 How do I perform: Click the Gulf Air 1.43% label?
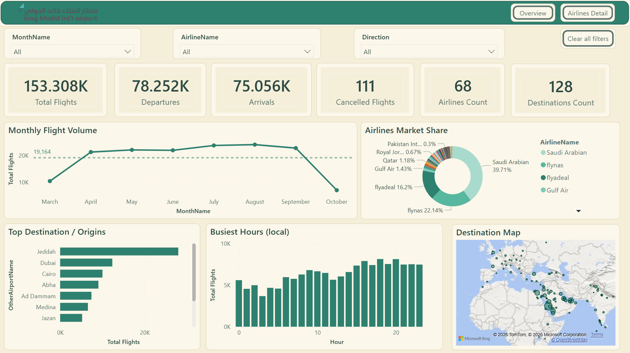[393, 169]
